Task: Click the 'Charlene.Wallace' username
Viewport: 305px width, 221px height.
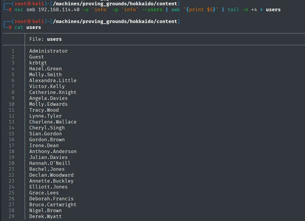Action: 53,122
